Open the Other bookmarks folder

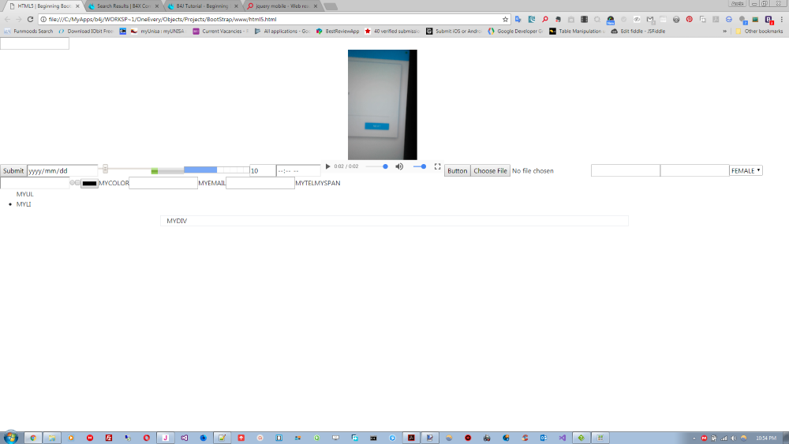click(759, 32)
